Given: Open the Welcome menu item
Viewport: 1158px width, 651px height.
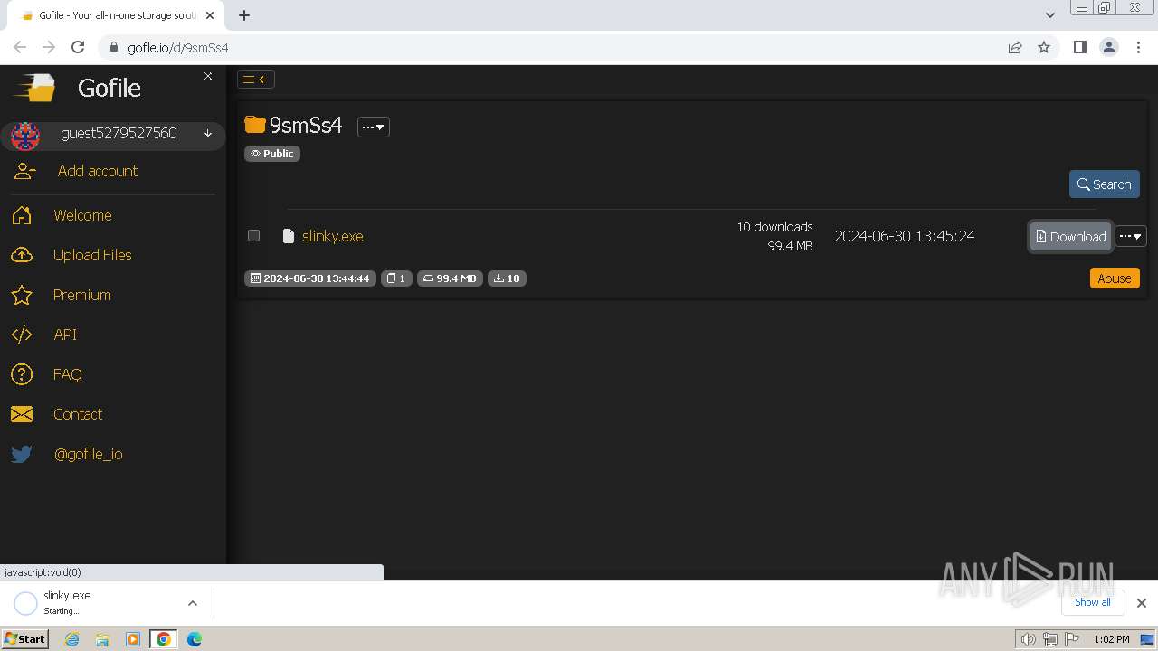Looking at the screenshot, I should [x=82, y=215].
